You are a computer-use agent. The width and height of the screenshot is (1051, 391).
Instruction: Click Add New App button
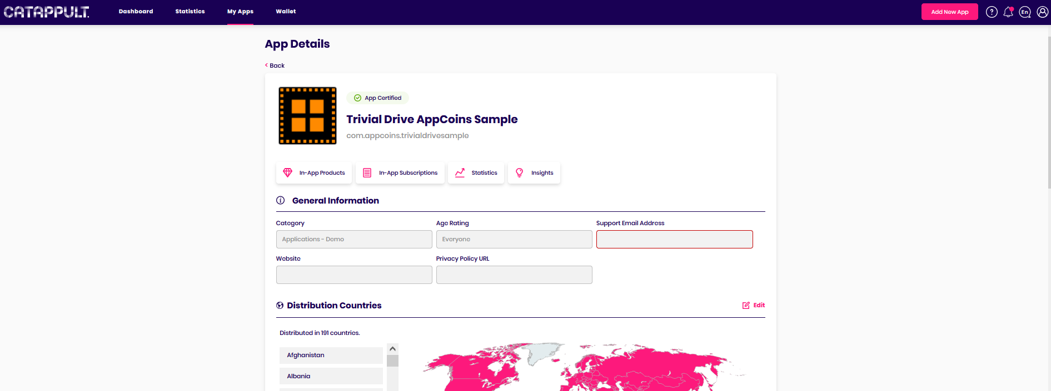[x=949, y=12]
